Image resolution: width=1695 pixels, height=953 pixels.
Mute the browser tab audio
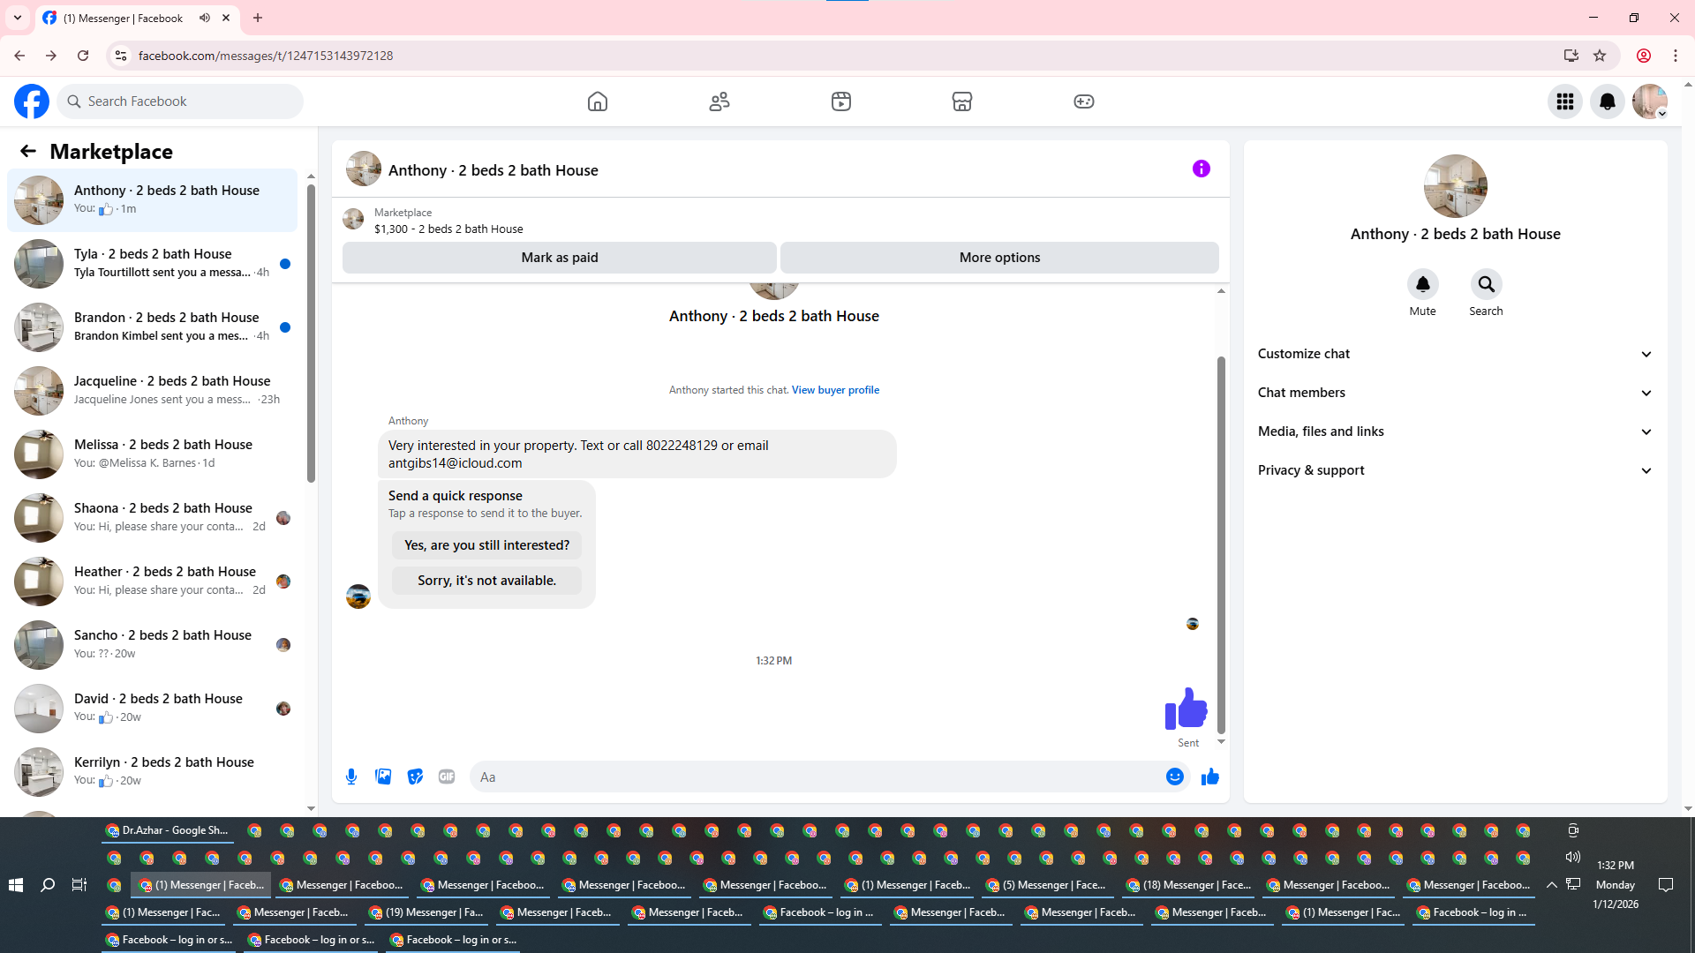pyautogui.click(x=205, y=18)
